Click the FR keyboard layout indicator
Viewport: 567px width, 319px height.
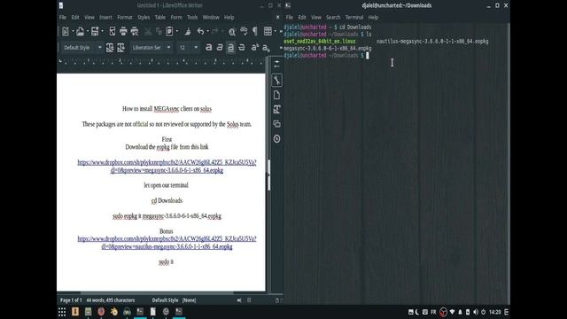tap(433, 312)
